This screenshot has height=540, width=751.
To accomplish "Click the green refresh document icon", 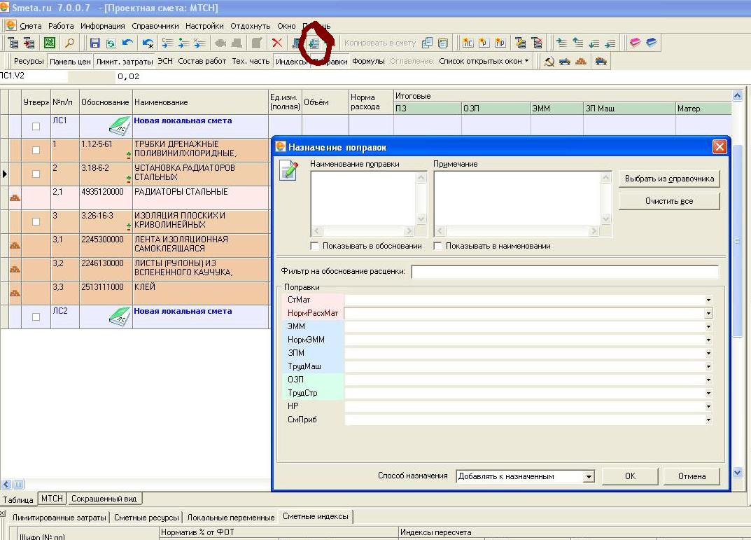I will tap(111, 43).
